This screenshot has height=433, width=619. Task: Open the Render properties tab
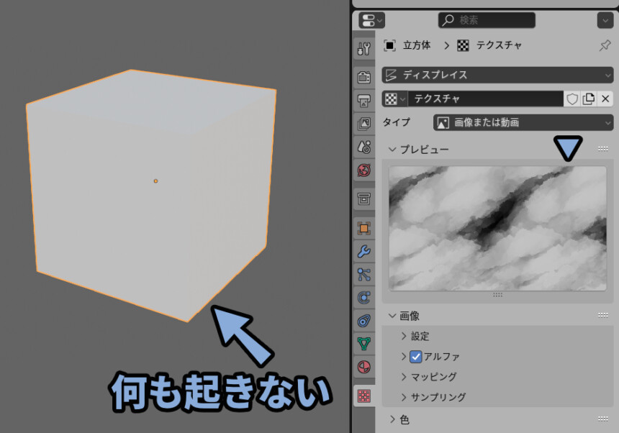(363, 77)
